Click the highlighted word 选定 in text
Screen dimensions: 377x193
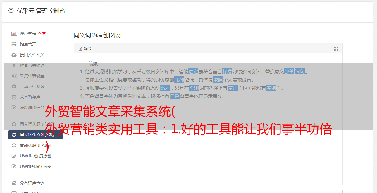[x=193, y=71]
